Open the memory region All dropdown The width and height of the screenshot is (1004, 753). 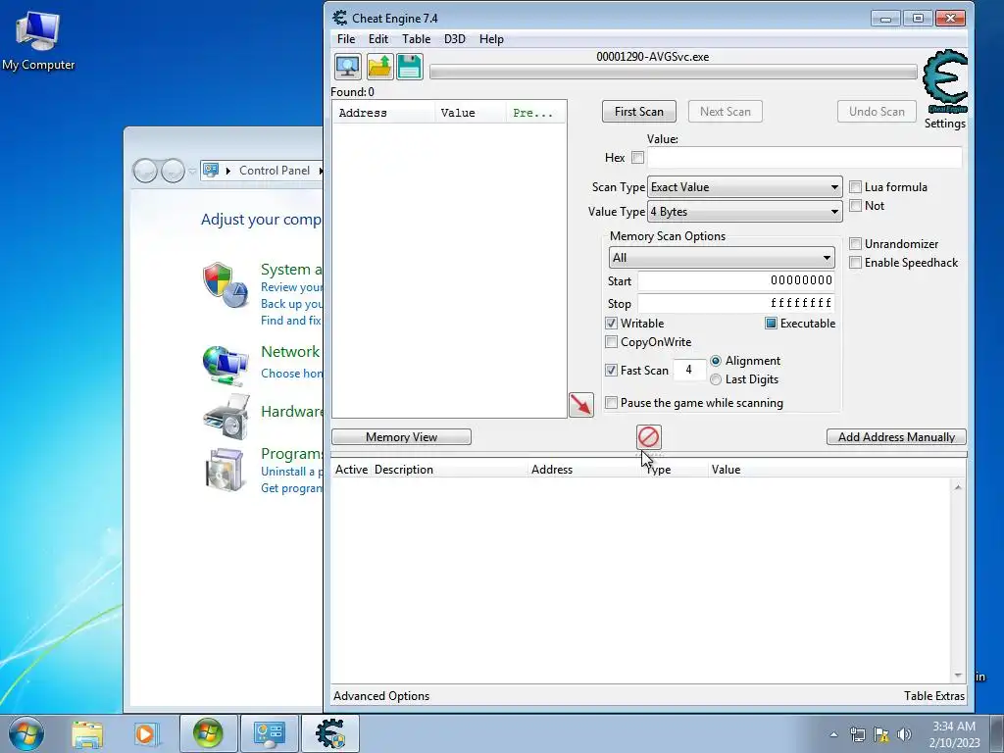pos(722,258)
